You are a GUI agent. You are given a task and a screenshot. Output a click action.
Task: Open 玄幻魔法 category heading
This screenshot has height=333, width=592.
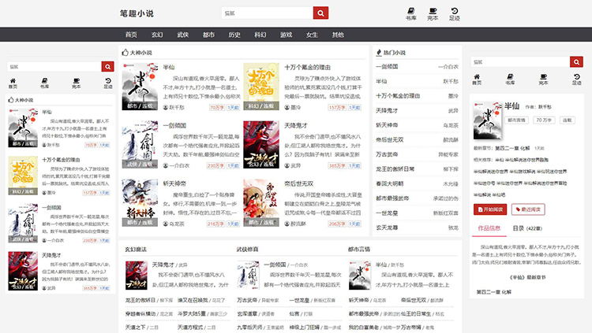point(136,250)
